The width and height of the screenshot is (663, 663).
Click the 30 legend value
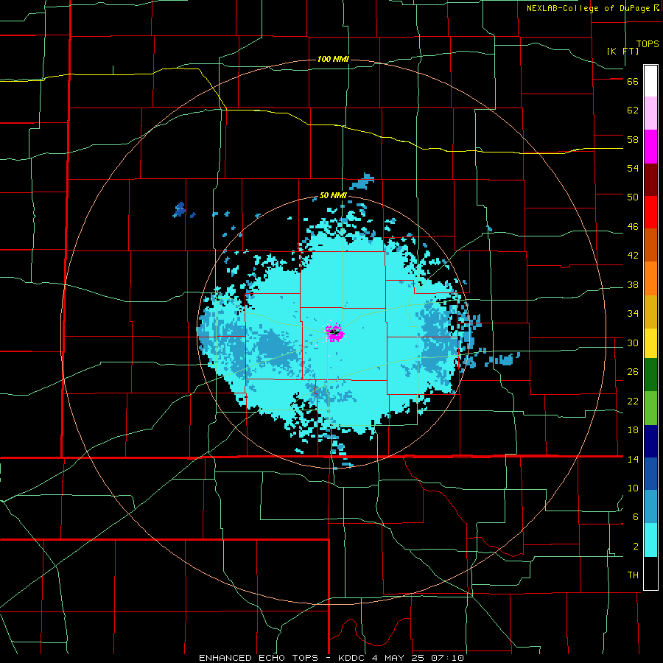(633, 343)
